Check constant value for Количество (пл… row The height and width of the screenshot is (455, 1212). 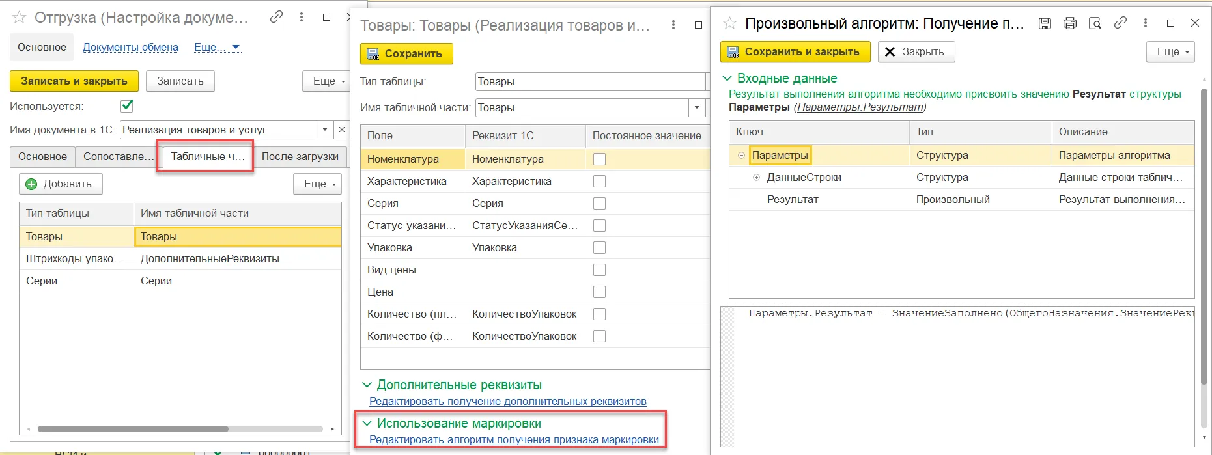pos(600,314)
